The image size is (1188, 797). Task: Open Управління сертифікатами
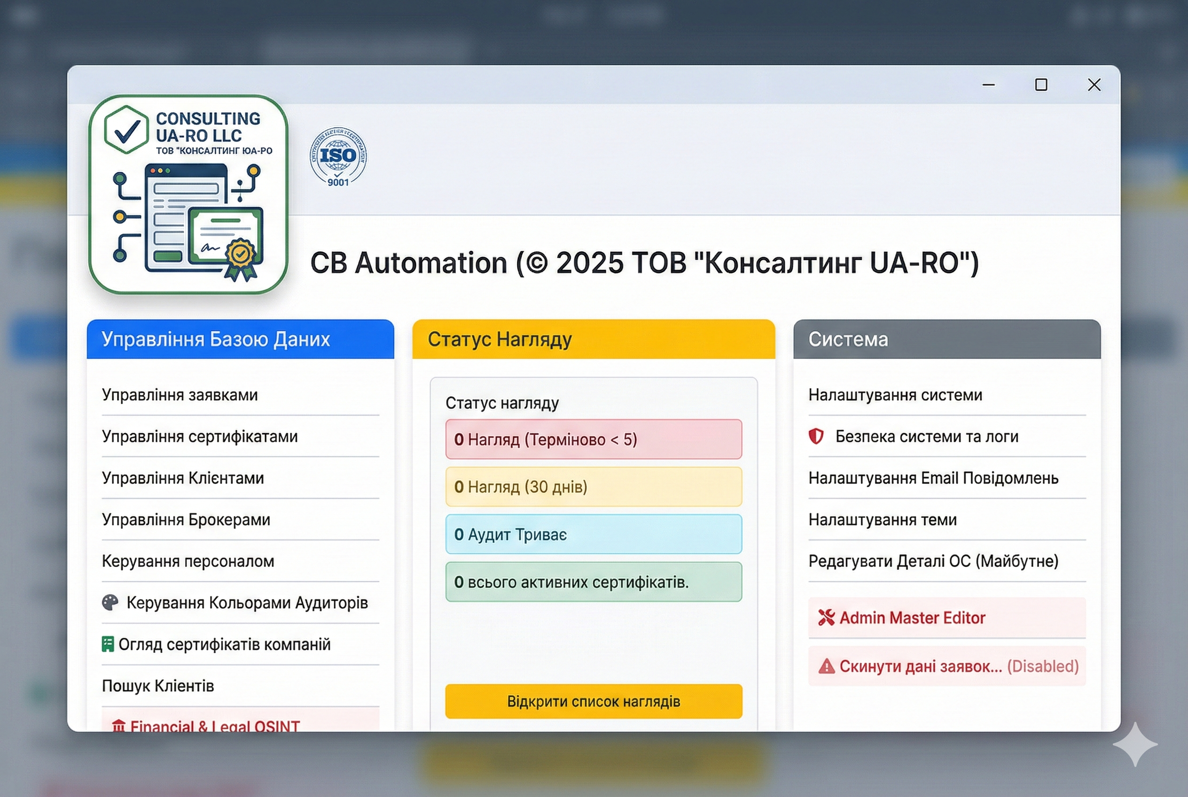point(200,437)
